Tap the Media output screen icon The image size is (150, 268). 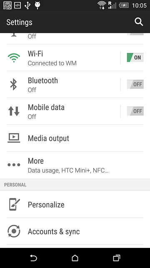tap(14, 138)
